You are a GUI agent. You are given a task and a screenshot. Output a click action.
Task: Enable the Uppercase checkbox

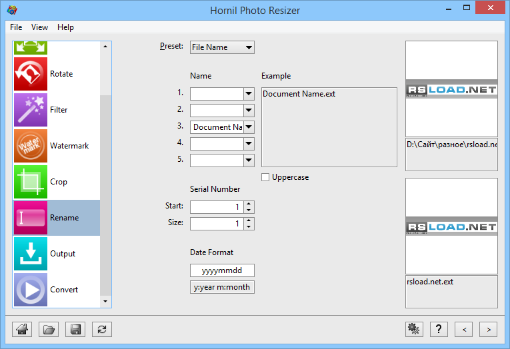265,177
